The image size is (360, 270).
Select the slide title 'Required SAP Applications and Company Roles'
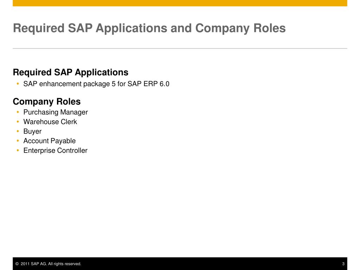(149, 28)
